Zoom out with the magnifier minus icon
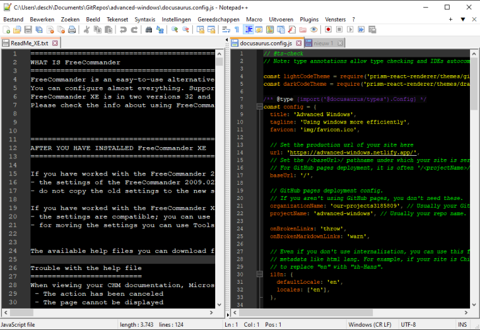This screenshot has width=480, height=330. (x=186, y=30)
